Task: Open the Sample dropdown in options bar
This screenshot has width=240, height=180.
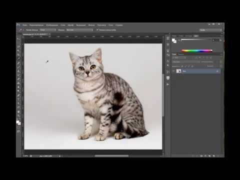Action: [79, 30]
